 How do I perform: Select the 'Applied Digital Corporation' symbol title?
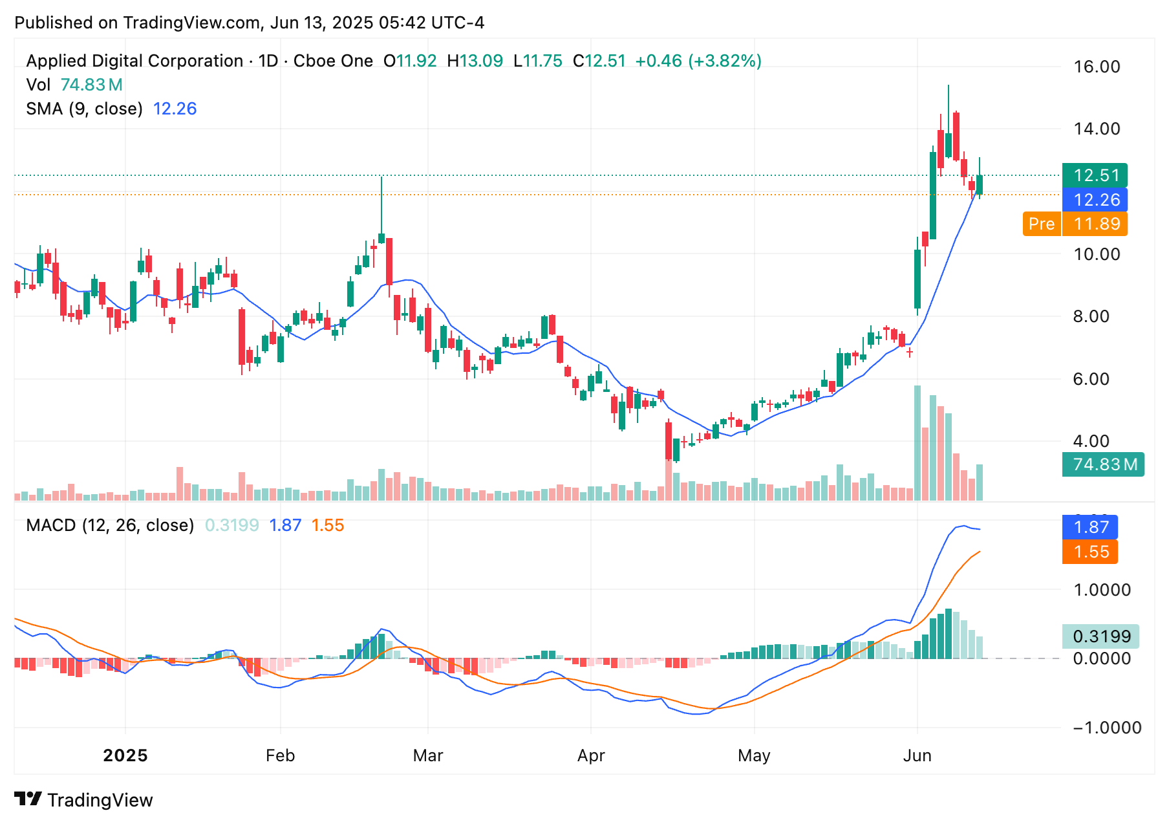pos(134,61)
